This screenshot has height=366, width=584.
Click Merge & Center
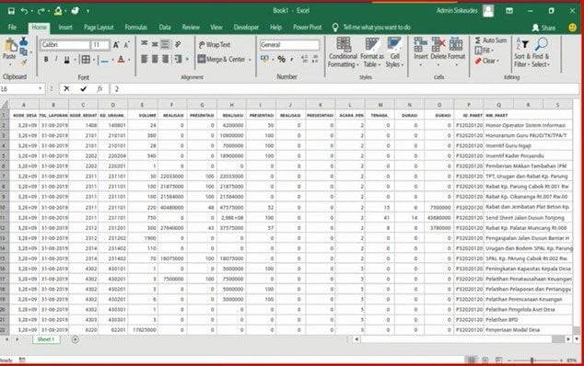[221, 59]
